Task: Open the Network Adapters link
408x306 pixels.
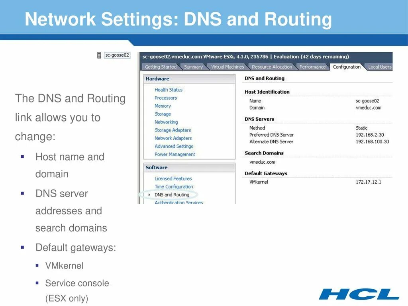Action: tap(173, 138)
